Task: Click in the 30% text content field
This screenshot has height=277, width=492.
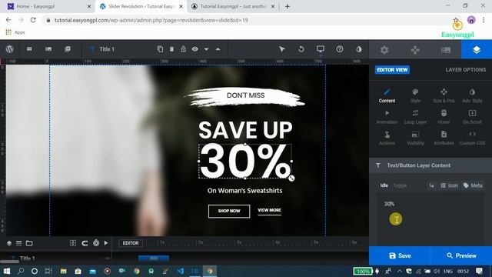Action: [x=430, y=219]
